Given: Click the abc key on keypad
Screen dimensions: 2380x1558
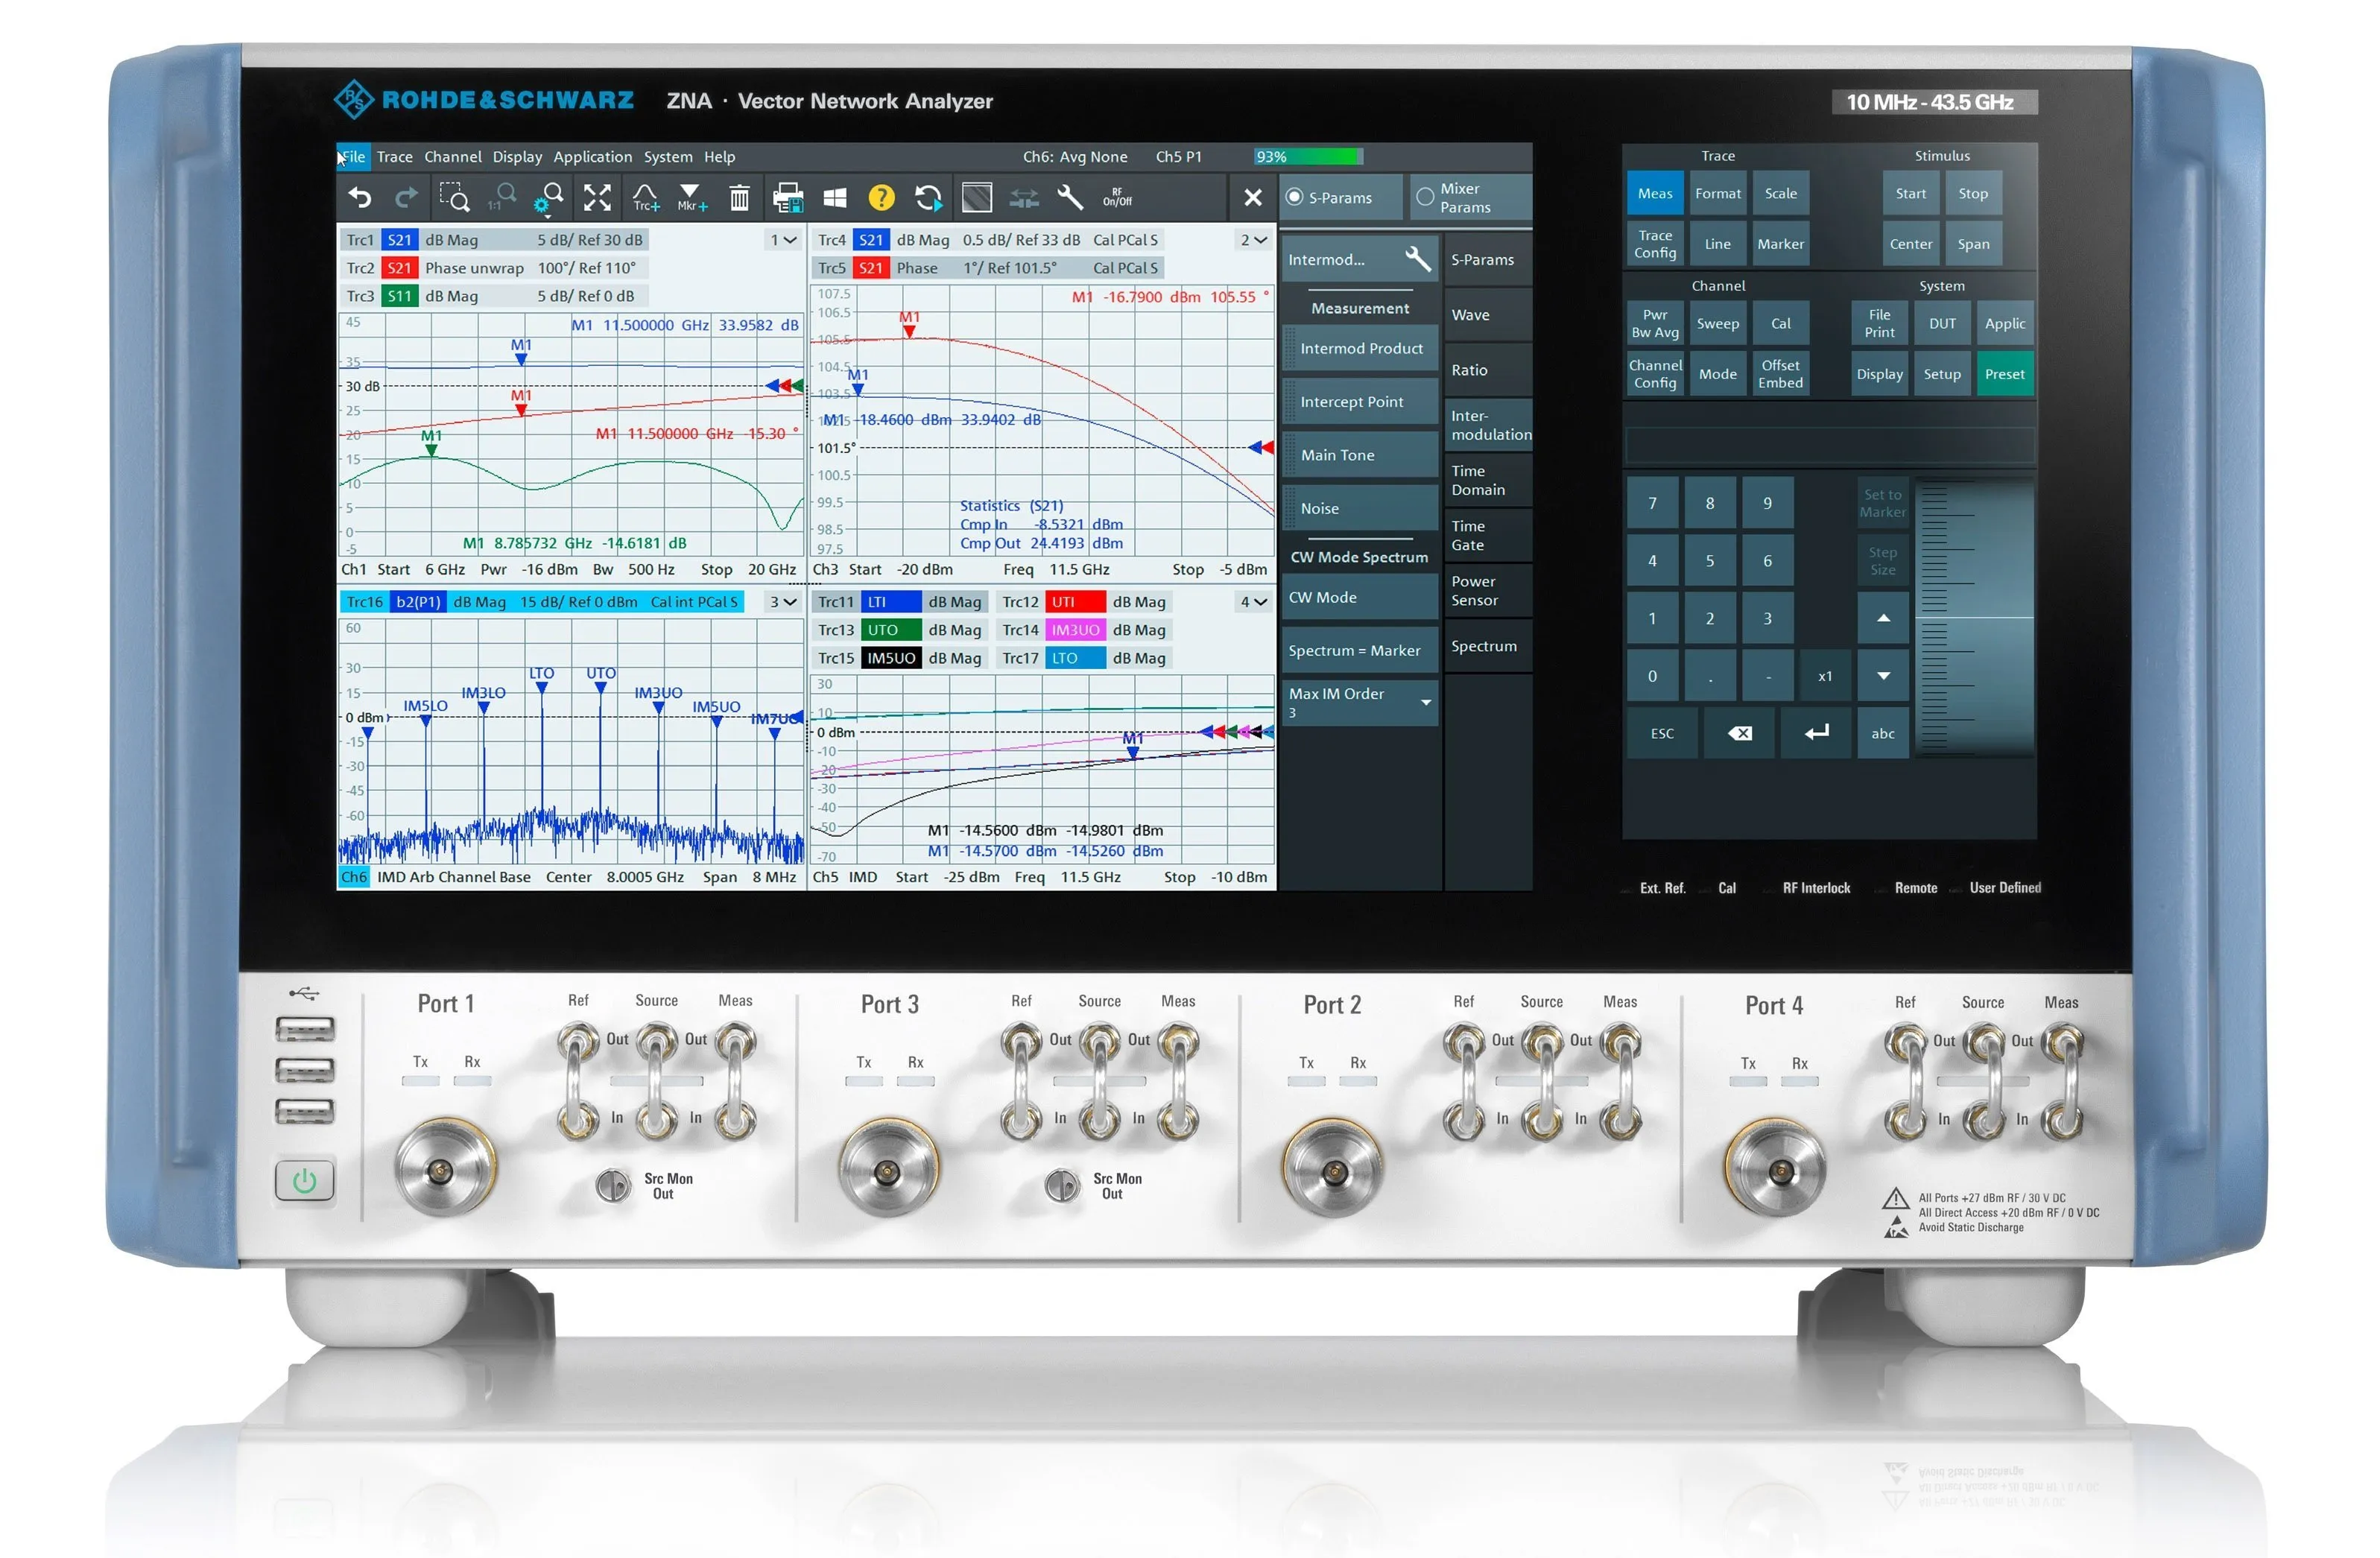Looking at the screenshot, I should click(x=1883, y=733).
